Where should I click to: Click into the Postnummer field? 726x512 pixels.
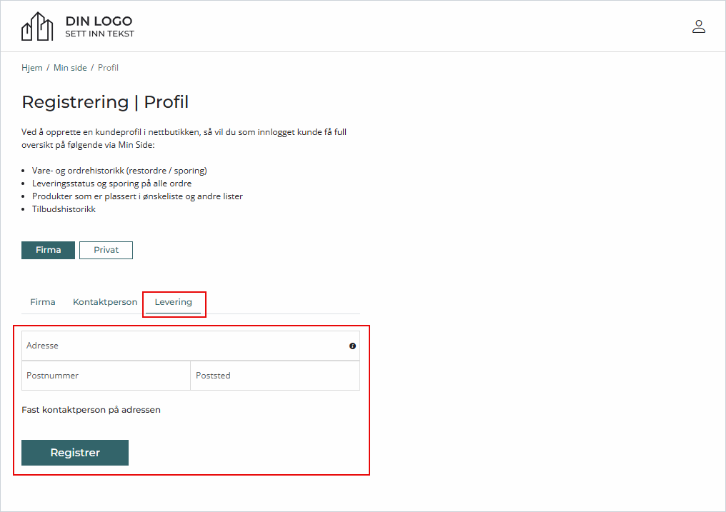(106, 376)
